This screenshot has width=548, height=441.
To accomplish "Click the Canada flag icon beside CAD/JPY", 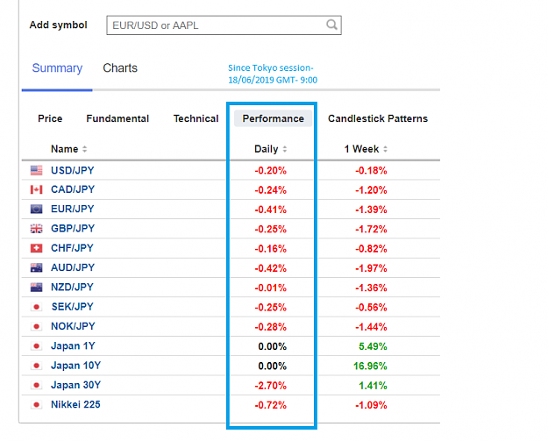I will click(36, 189).
